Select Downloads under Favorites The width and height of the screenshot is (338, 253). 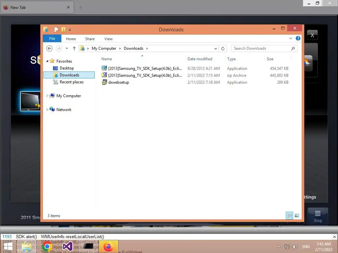[x=69, y=75]
